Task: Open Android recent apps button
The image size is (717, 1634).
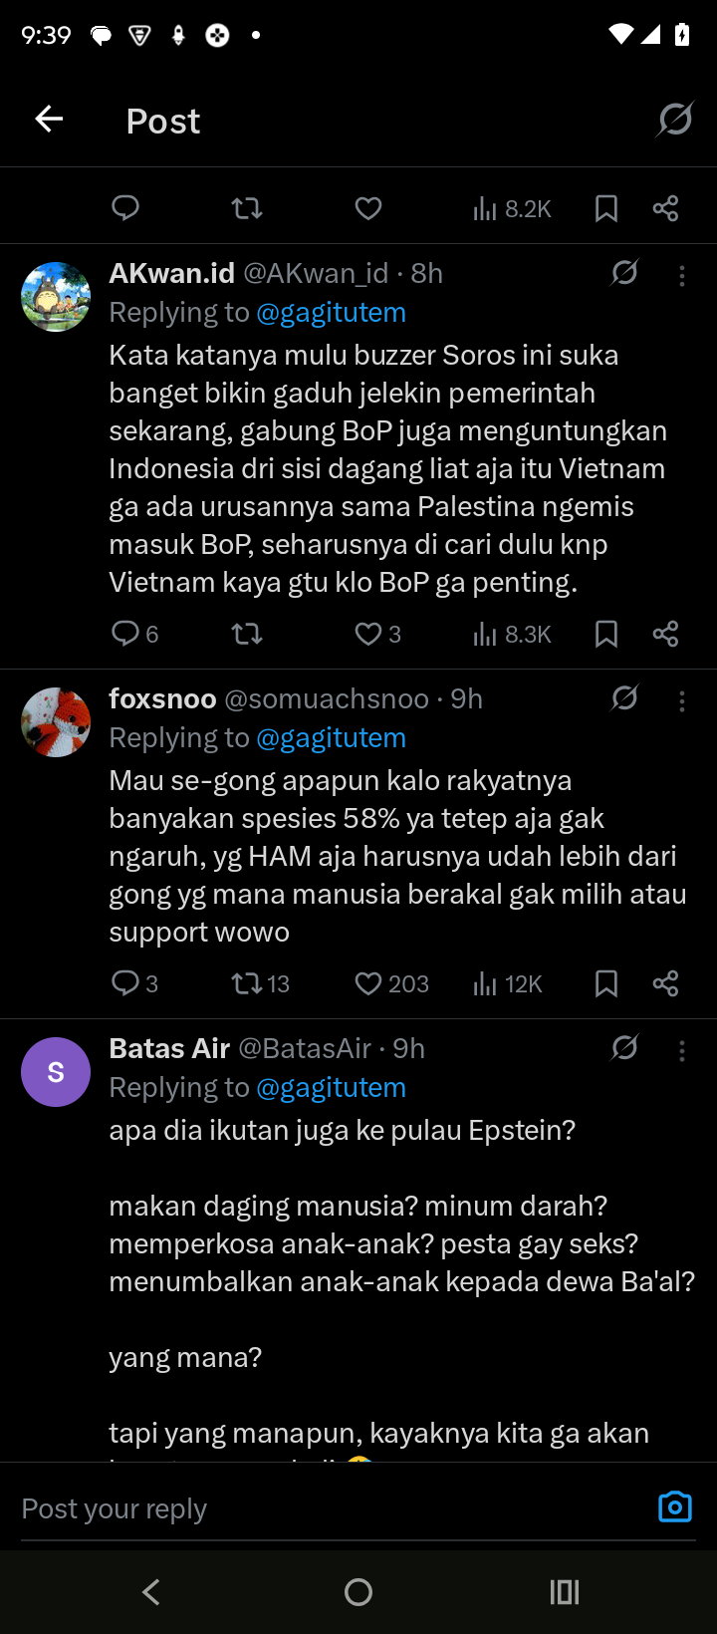Action: click(565, 1592)
